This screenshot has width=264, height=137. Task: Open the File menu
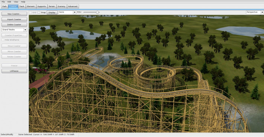click(3, 2)
